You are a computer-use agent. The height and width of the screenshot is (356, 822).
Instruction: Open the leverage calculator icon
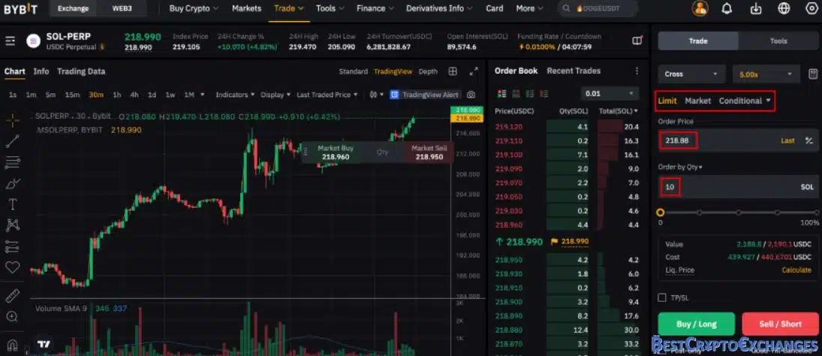(x=813, y=74)
